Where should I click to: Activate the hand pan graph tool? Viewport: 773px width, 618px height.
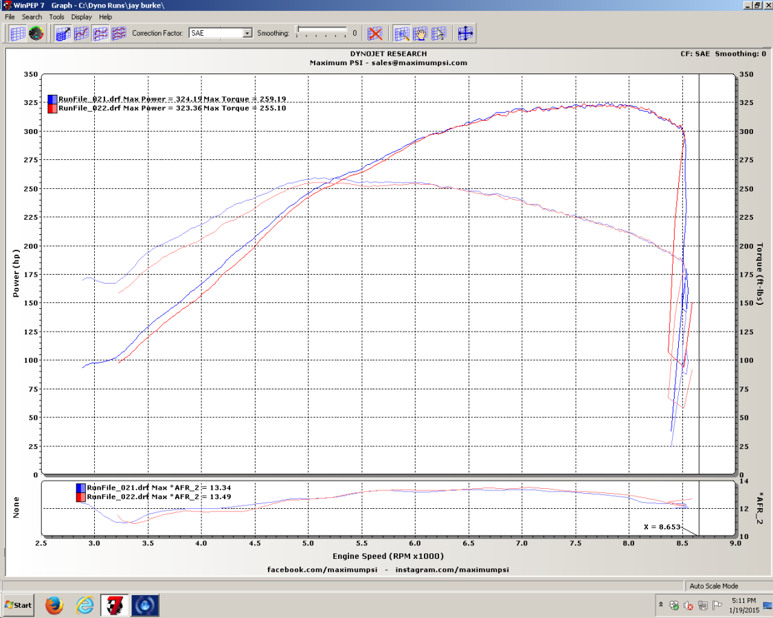pos(420,34)
